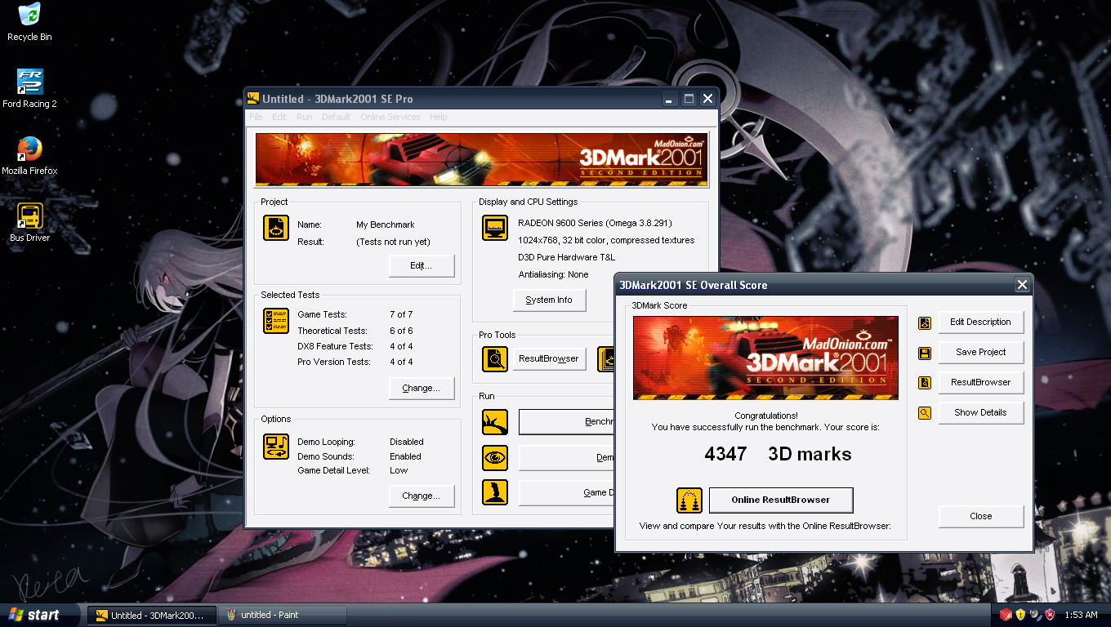Click the 'Pro Version Tests:' label
The image size is (1111, 627).
click(333, 362)
